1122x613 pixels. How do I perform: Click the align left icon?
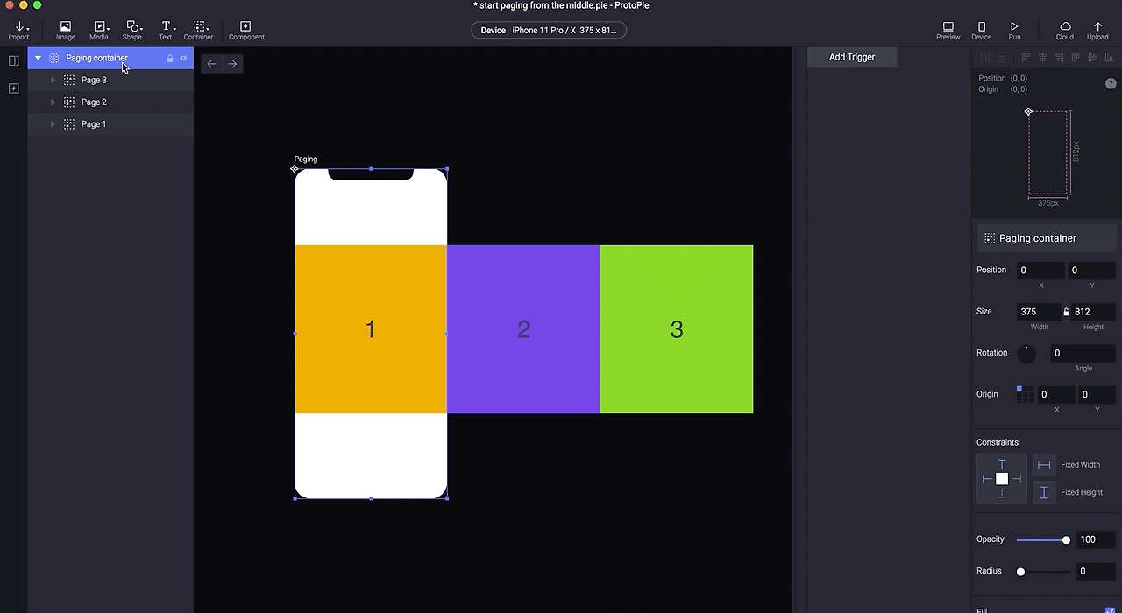pyautogui.click(x=1025, y=57)
